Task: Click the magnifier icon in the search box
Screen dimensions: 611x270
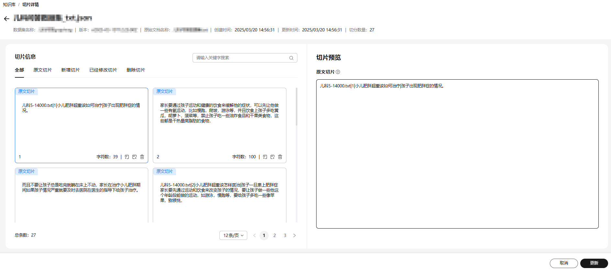Action: 291,58
